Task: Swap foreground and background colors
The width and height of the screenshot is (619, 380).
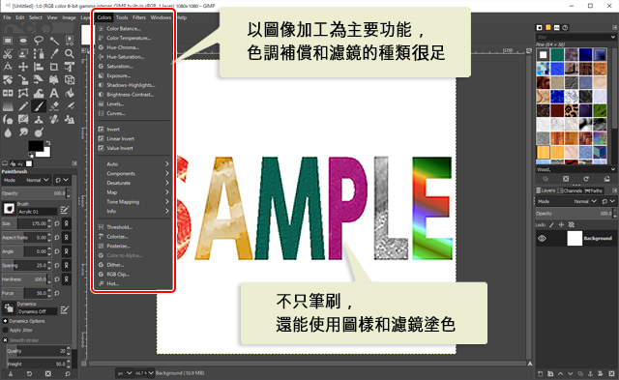Action: click(x=47, y=143)
